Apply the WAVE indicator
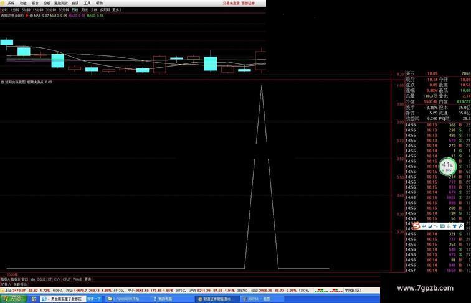471x303 pixels. click(77, 279)
